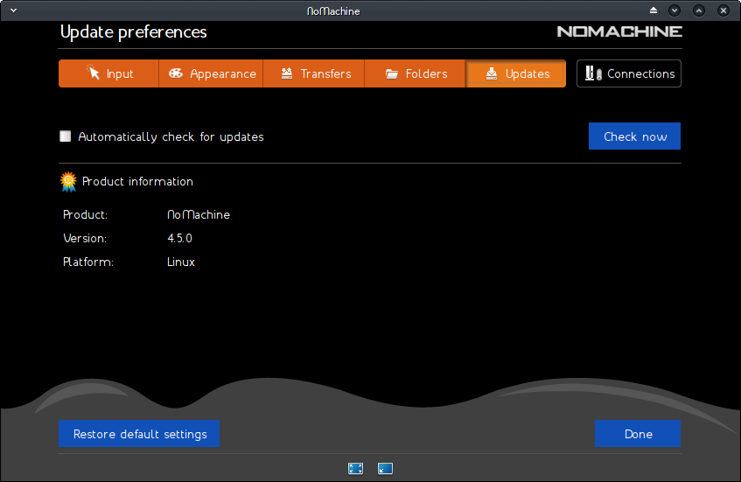The height and width of the screenshot is (482, 741).
Task: Click Restore default settings
Action: pos(139,434)
